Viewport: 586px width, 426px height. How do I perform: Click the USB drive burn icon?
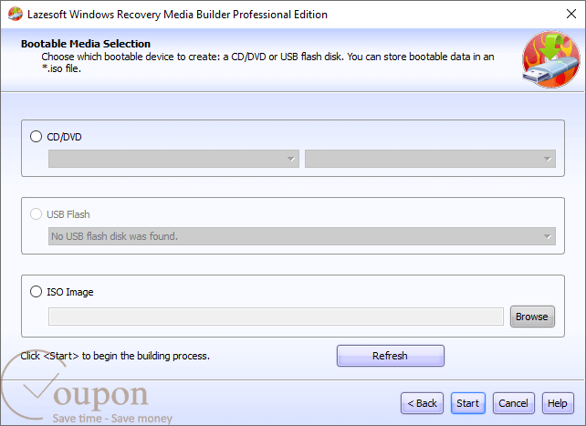coord(551,59)
